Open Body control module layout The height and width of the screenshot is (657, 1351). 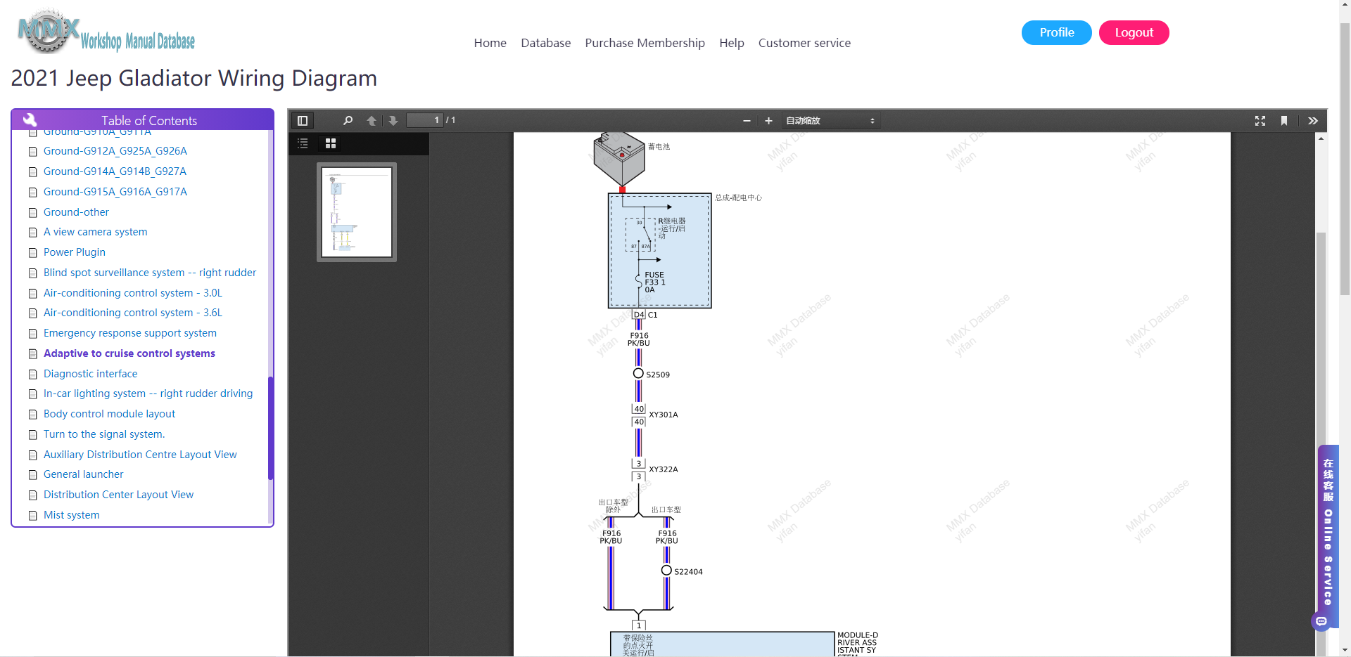pyautogui.click(x=110, y=414)
